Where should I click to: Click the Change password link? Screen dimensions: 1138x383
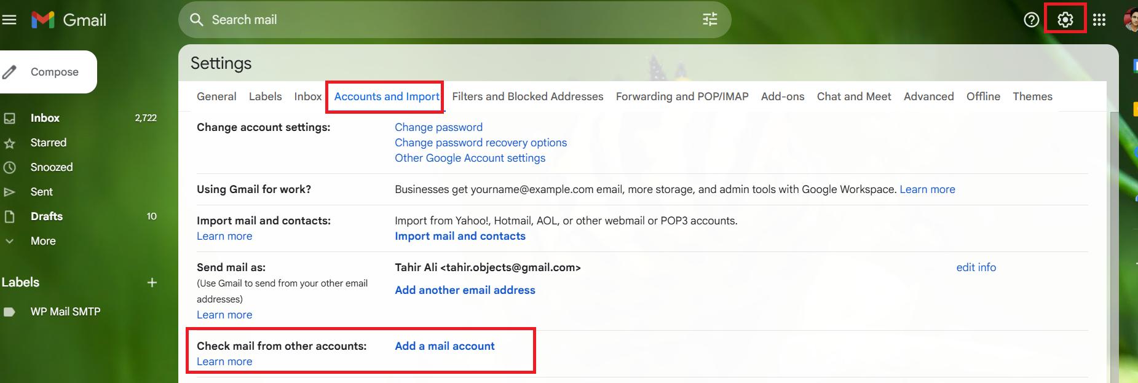pyautogui.click(x=438, y=127)
